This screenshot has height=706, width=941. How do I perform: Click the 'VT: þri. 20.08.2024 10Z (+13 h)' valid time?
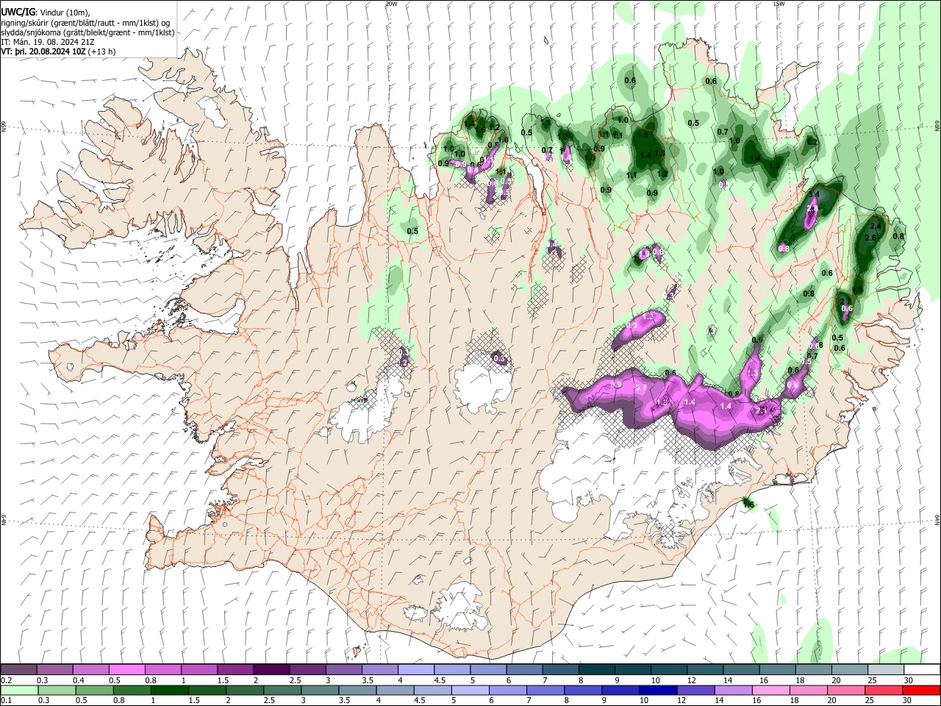coord(58,52)
